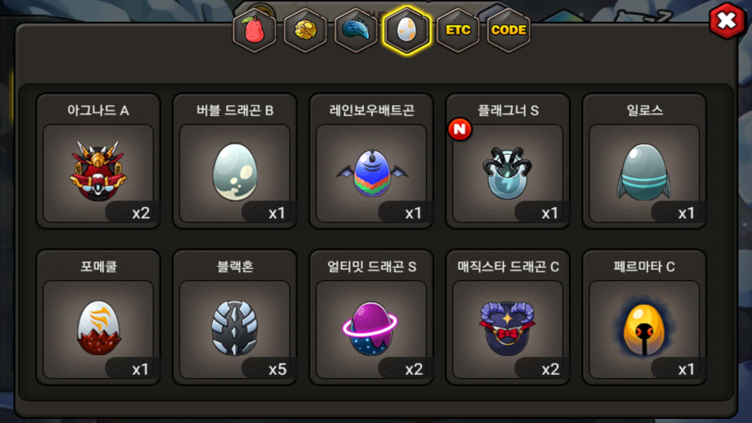Close the inventory with red X
This screenshot has width=752, height=423.
(727, 21)
